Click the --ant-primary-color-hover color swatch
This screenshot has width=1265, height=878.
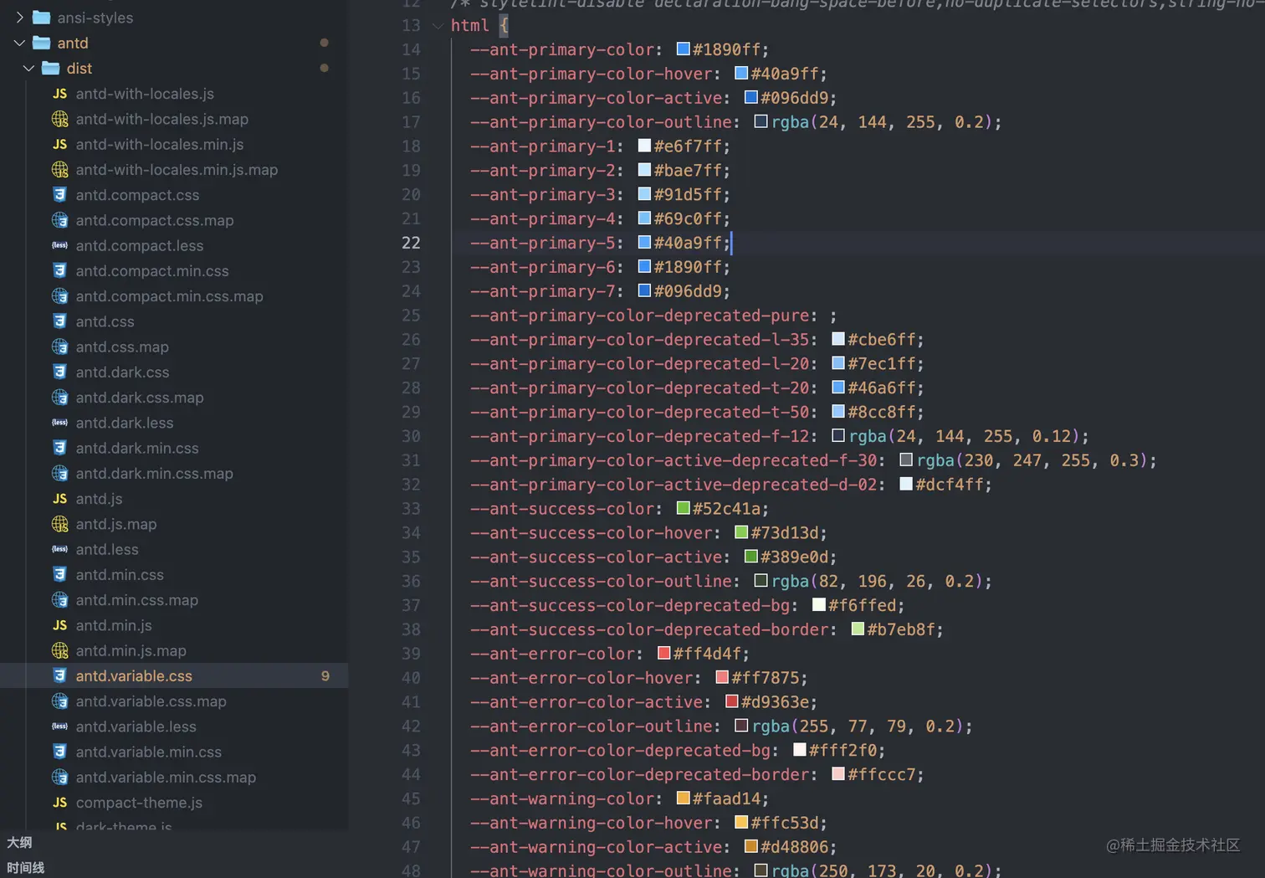[x=741, y=74]
